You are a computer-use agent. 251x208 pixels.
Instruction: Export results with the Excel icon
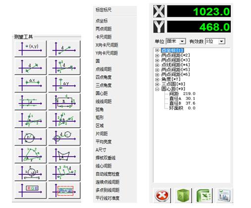(204, 196)
